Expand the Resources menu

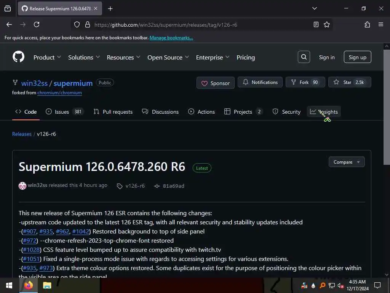click(x=124, y=58)
